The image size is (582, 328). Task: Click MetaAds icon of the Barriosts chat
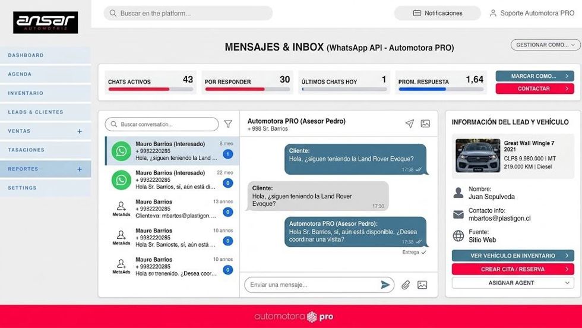pos(121,238)
